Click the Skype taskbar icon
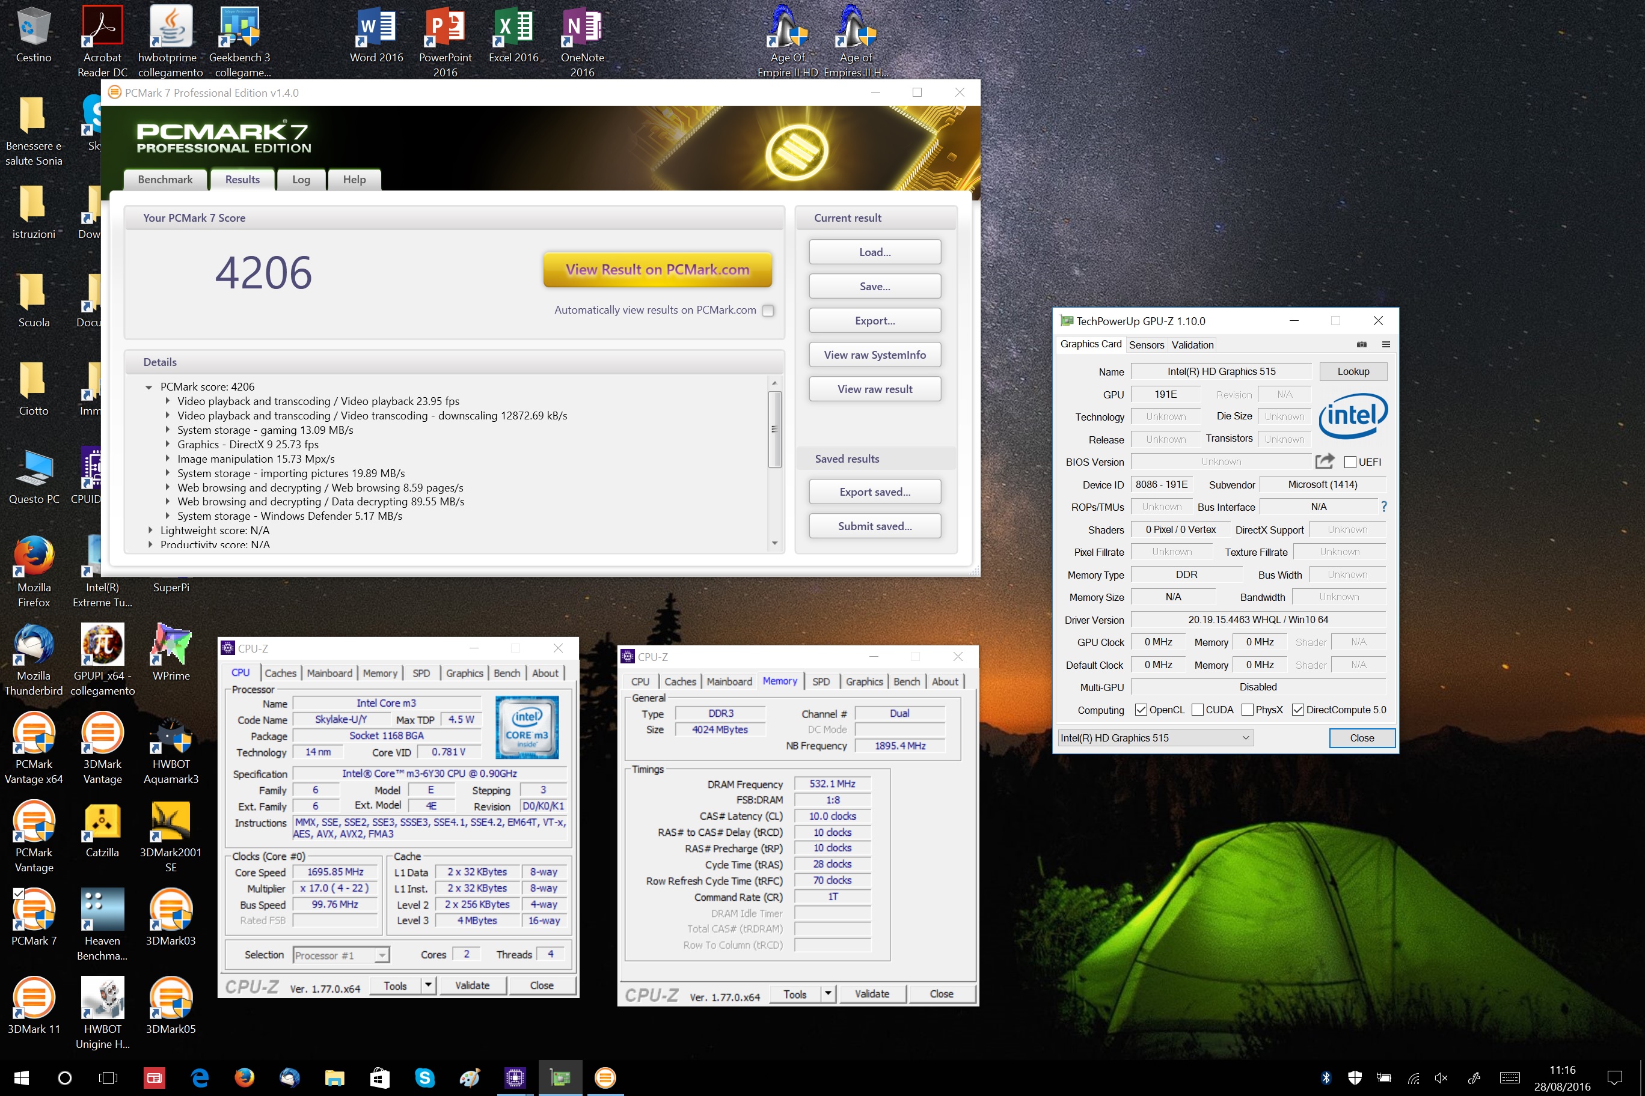This screenshot has width=1645, height=1096. click(x=424, y=1077)
